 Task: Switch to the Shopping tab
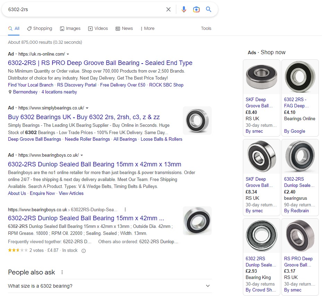(40, 28)
